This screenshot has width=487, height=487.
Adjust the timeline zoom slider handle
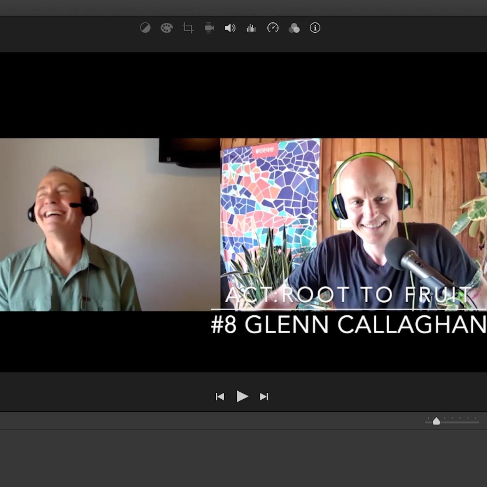tap(437, 421)
